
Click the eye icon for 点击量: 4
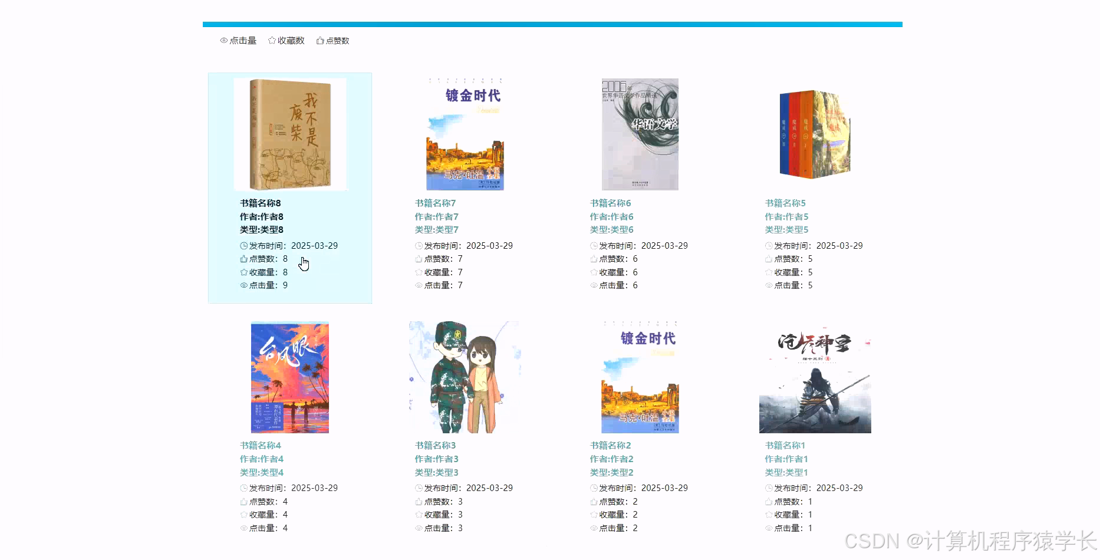point(243,528)
